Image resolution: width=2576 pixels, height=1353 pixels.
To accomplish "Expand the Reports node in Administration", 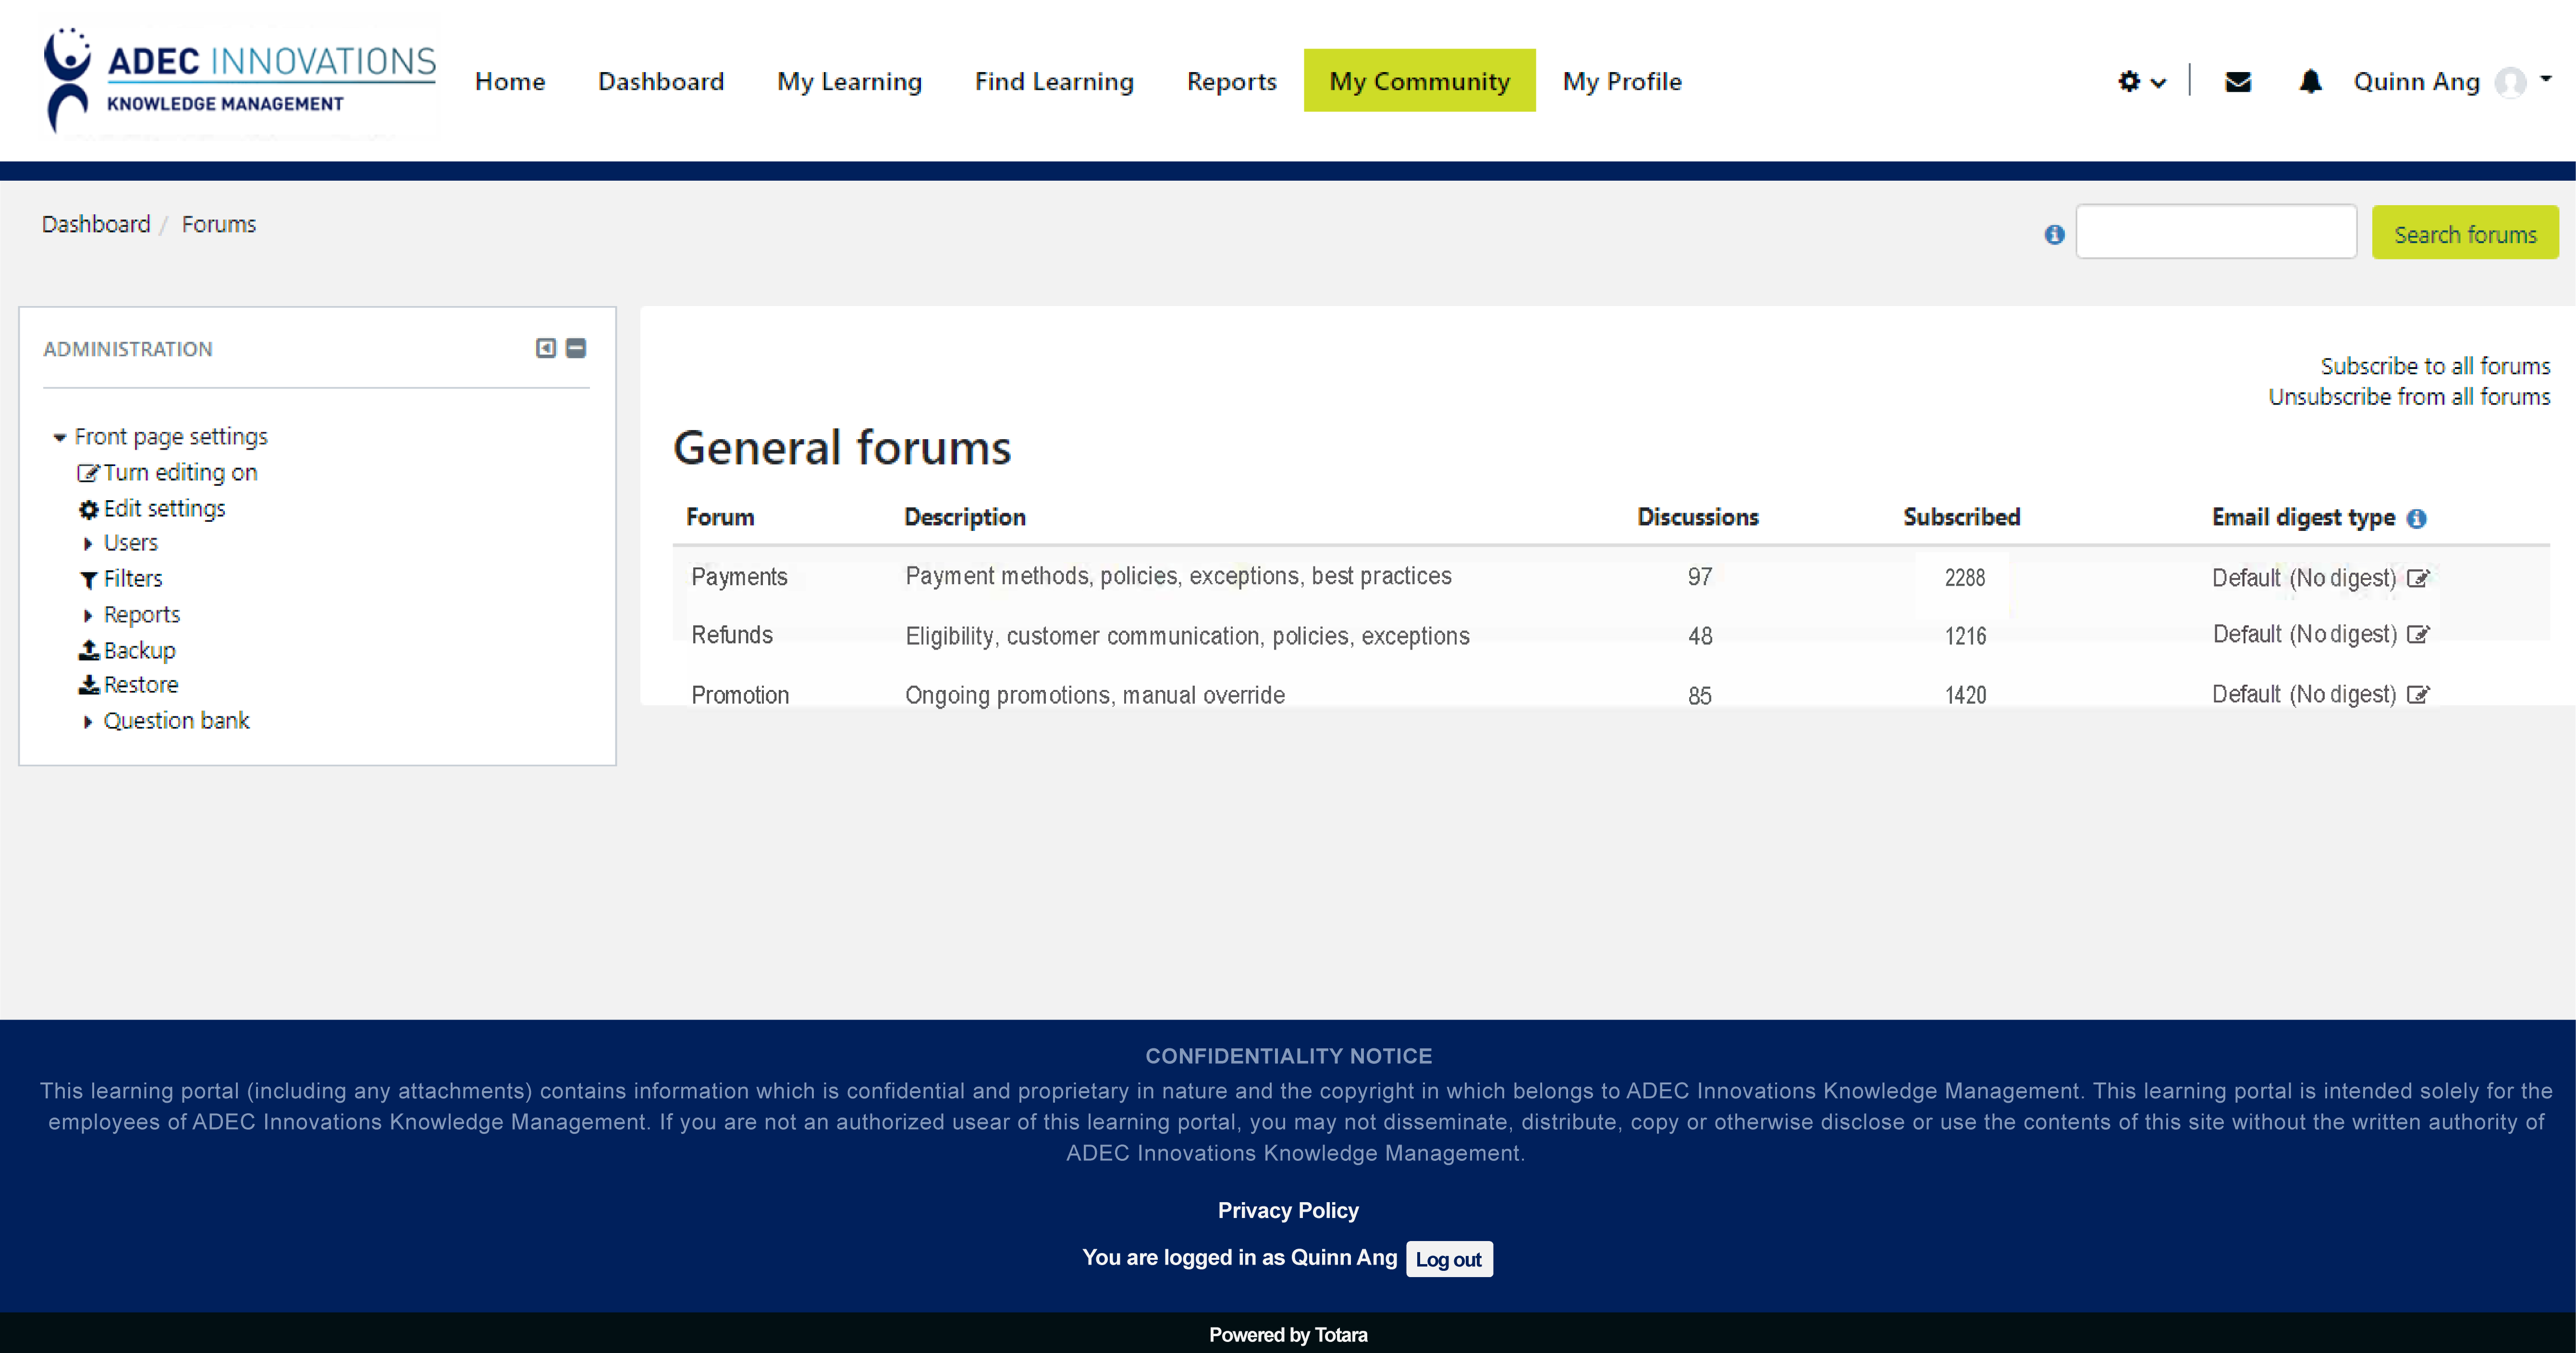I will (88, 615).
